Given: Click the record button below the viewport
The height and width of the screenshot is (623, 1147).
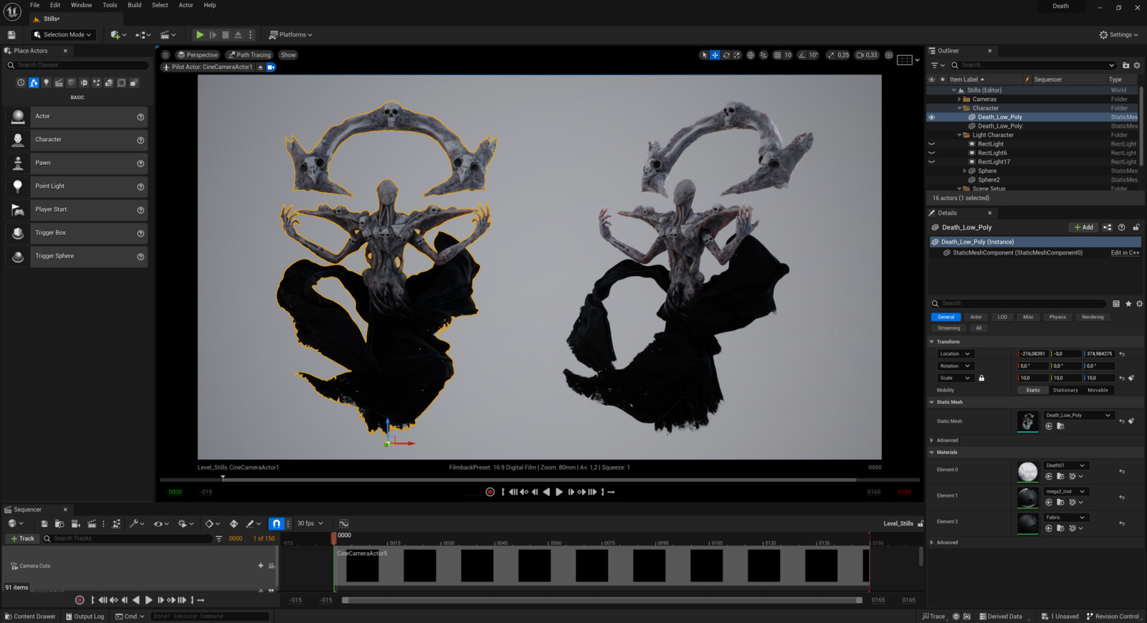Looking at the screenshot, I should pyautogui.click(x=490, y=492).
